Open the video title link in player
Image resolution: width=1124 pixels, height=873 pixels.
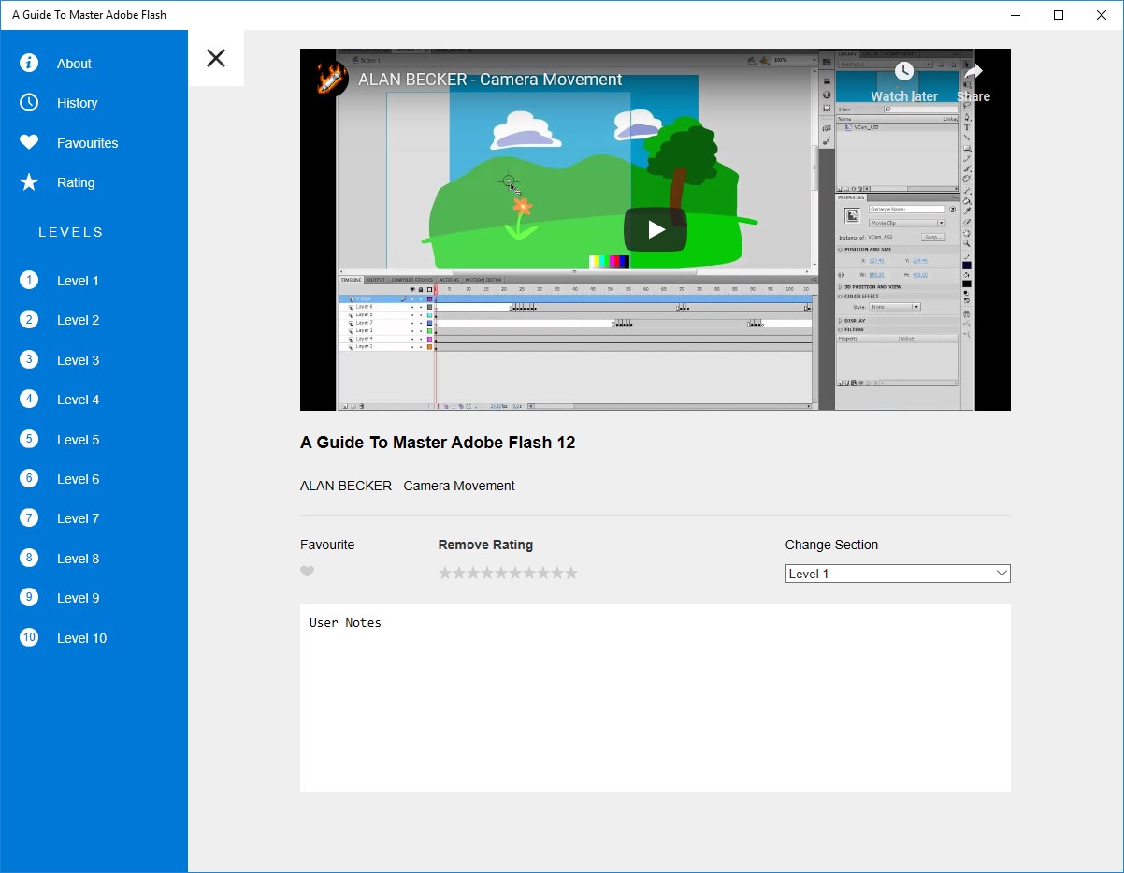[x=490, y=80]
